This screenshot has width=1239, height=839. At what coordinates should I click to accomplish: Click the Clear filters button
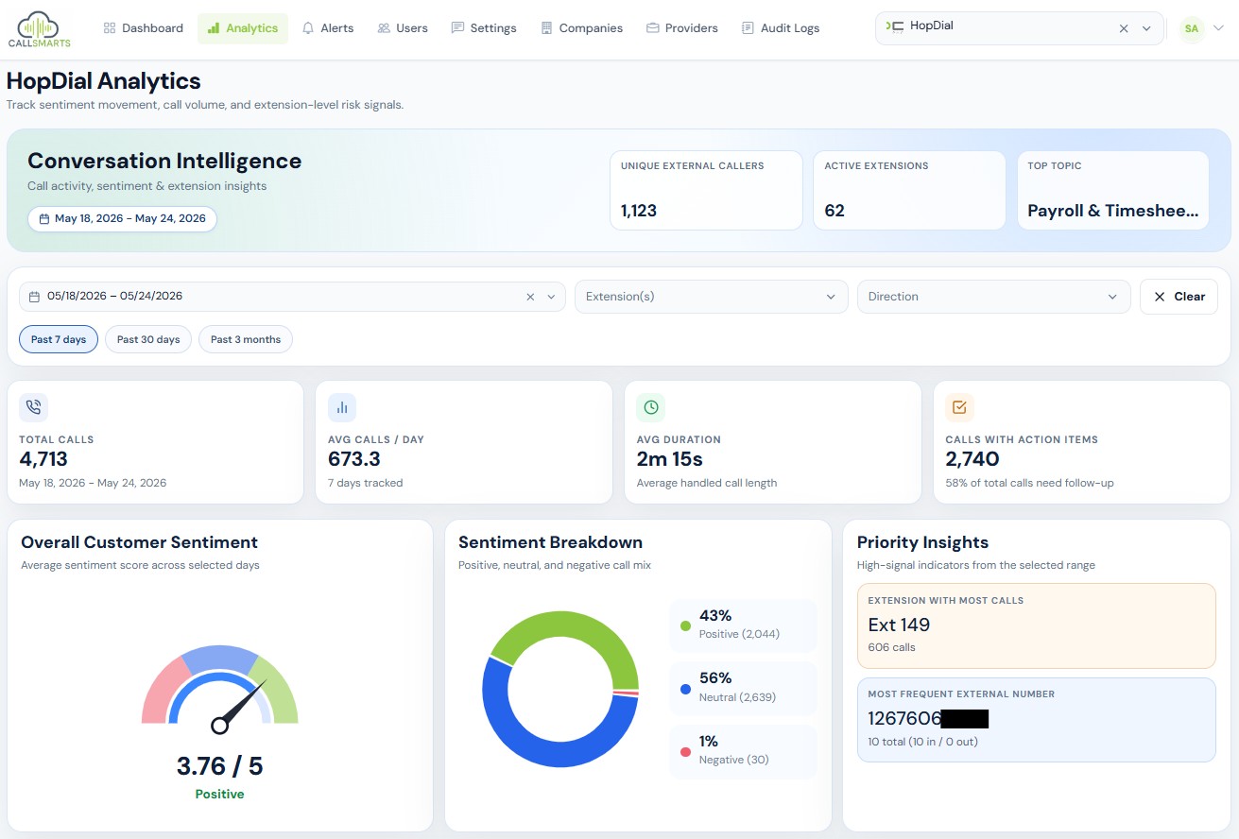pyautogui.click(x=1179, y=297)
